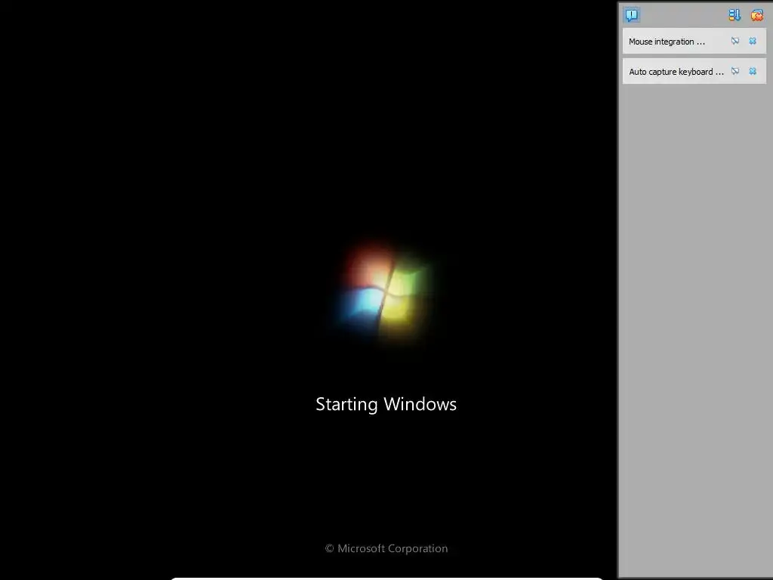
Task: Click the do-not-show-again icon for Mouse integration
Action: click(735, 41)
